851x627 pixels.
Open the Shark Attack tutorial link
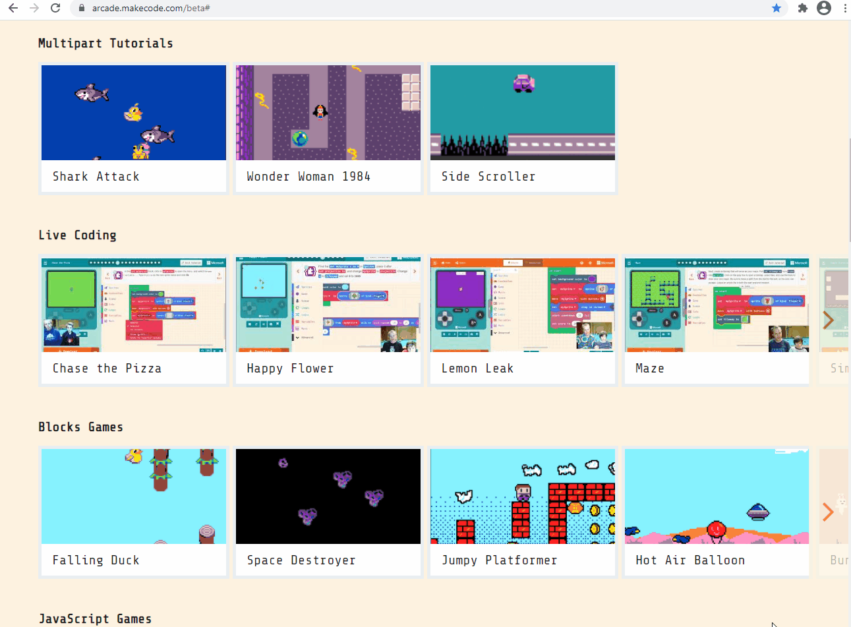[133, 112]
